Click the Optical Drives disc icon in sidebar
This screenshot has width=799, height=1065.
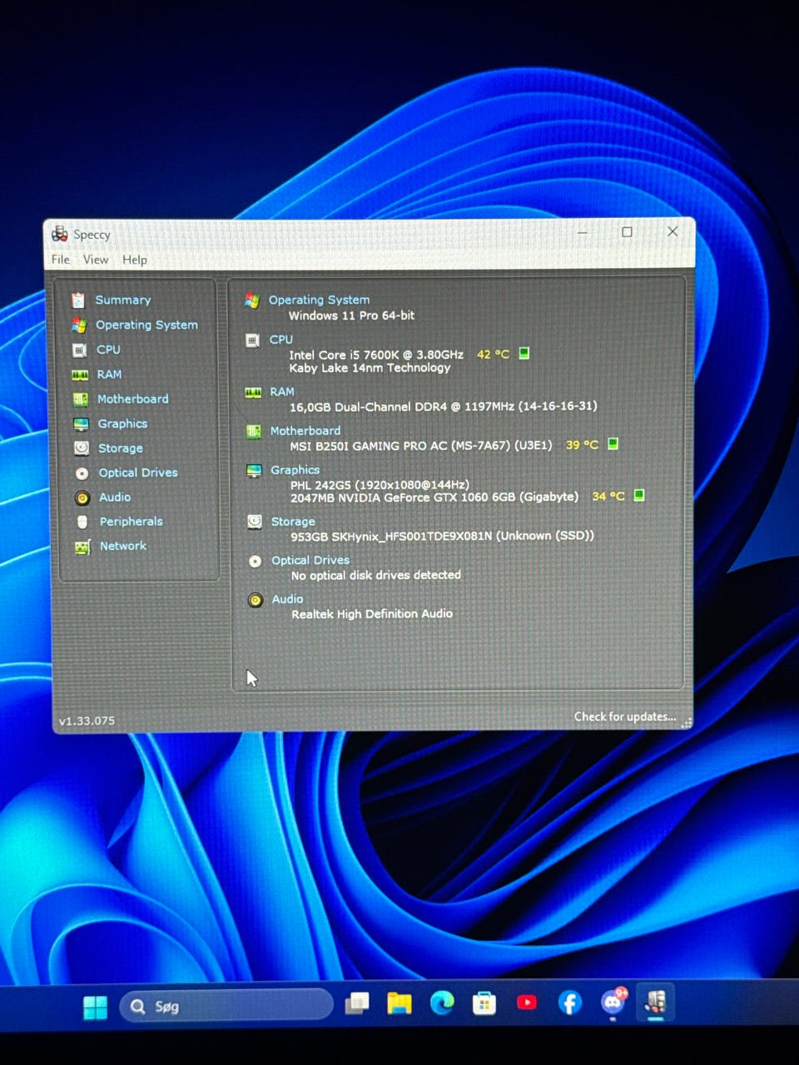pos(82,473)
